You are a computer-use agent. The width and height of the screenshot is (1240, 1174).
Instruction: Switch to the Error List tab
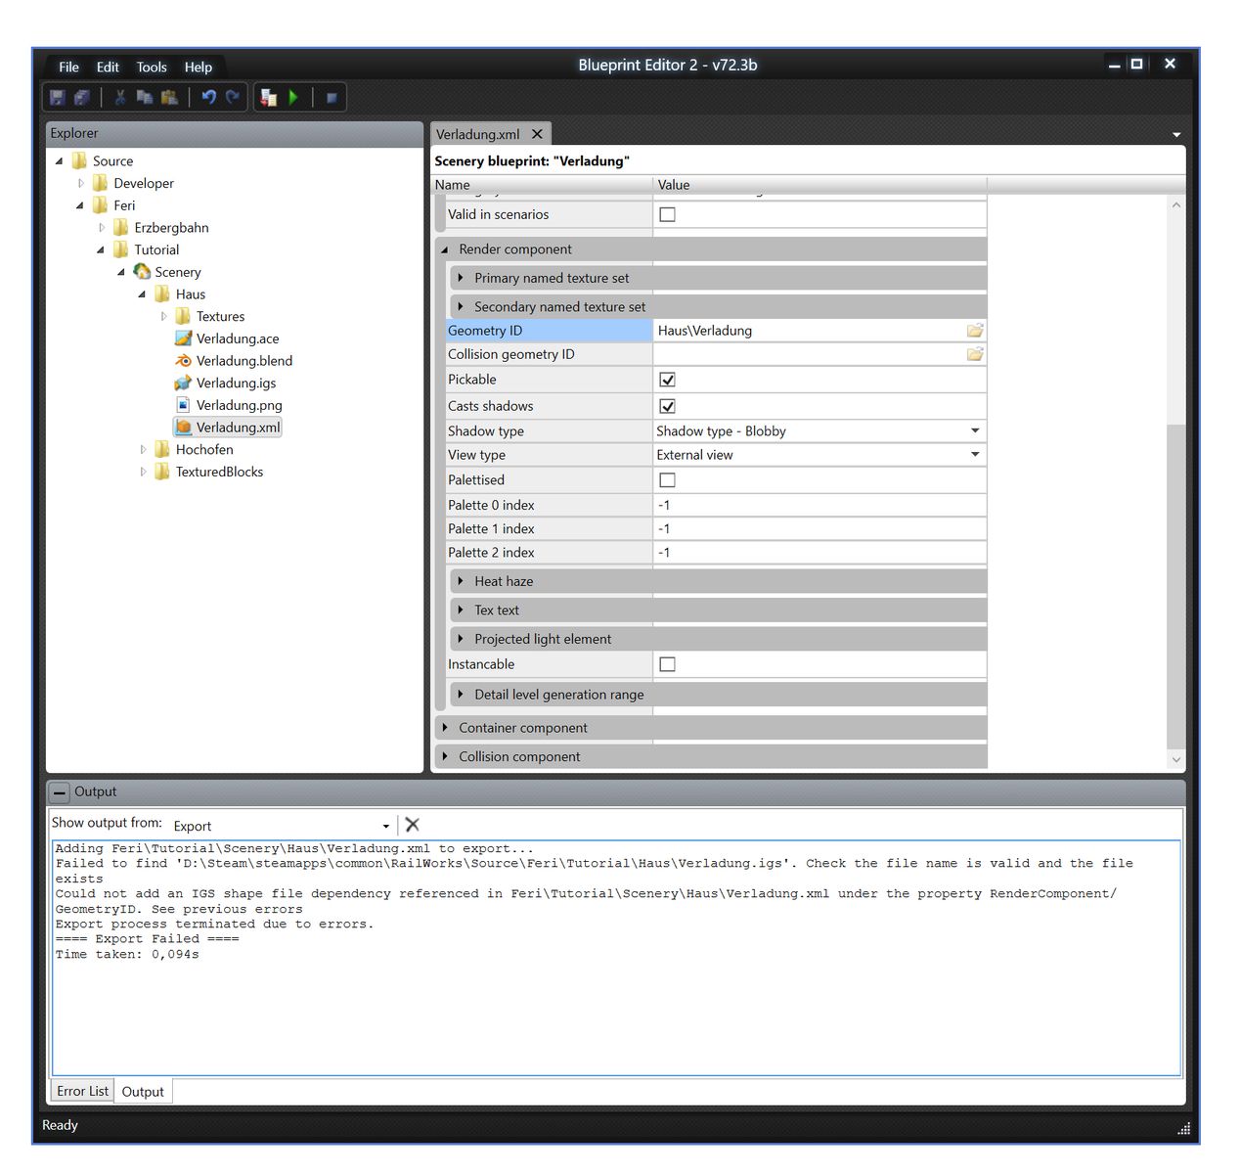[82, 1091]
